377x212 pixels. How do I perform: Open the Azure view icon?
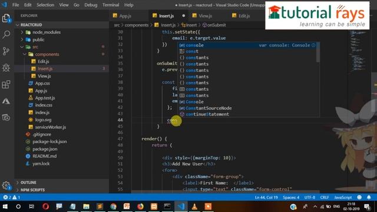[x=6, y=101]
